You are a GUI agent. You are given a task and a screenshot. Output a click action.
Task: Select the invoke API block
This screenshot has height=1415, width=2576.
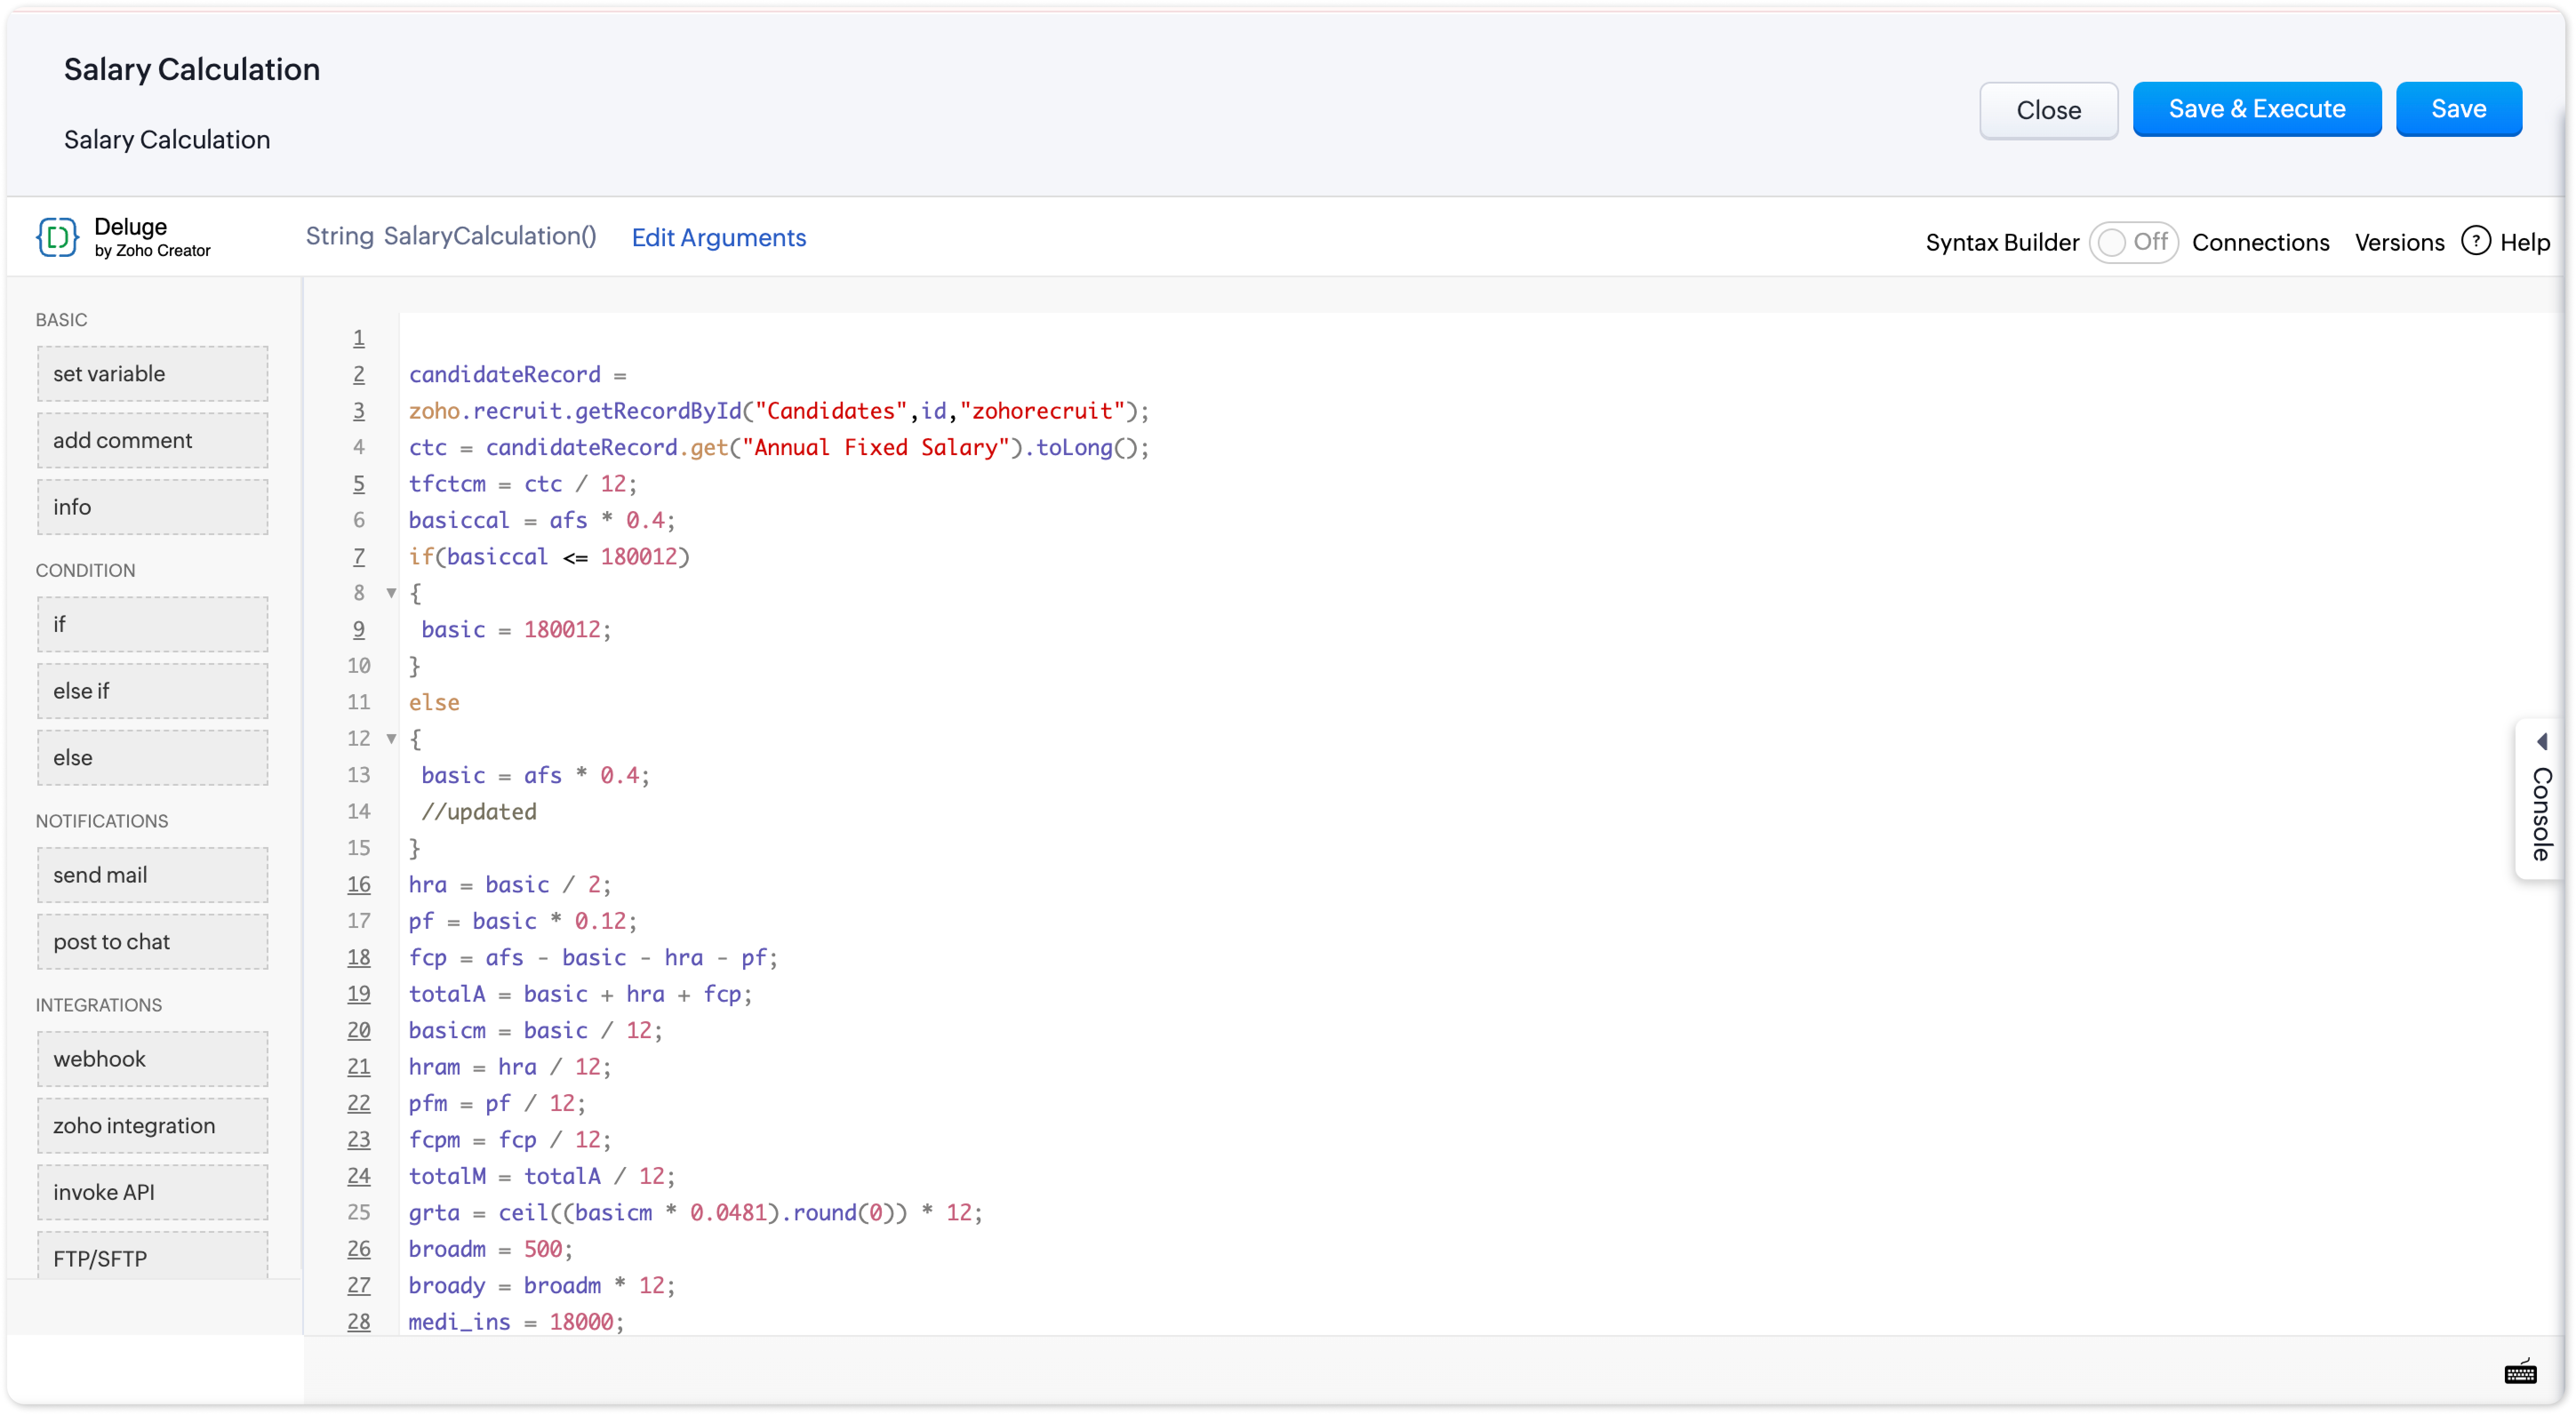pos(152,1192)
